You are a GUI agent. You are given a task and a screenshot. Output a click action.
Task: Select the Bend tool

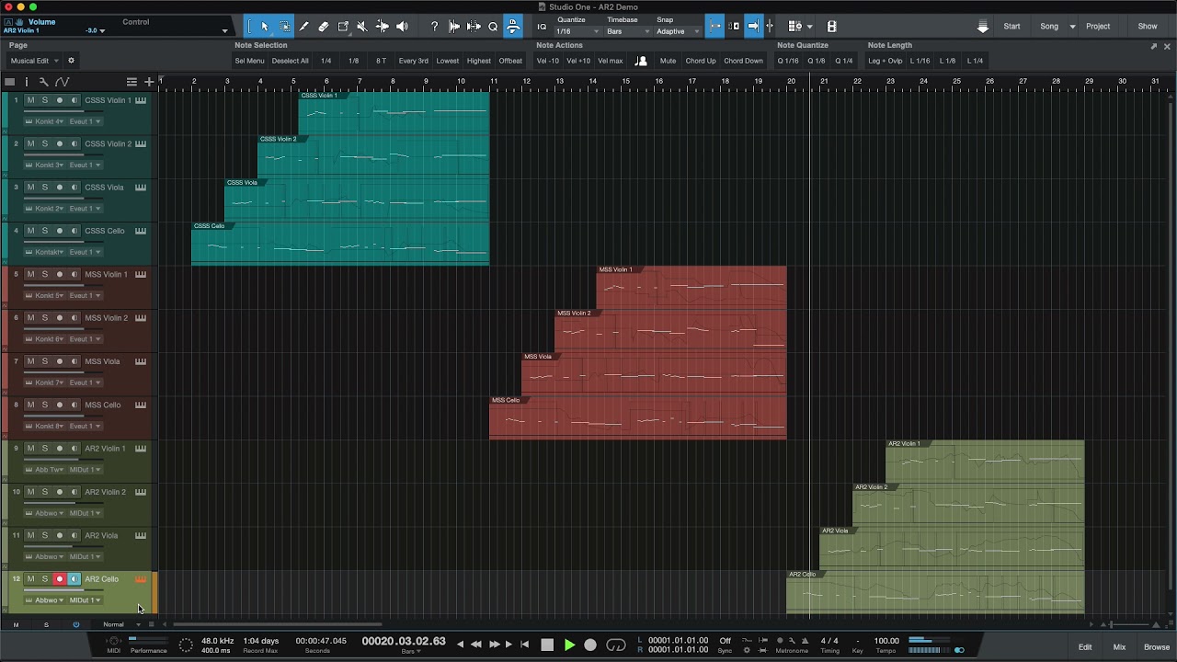383,27
